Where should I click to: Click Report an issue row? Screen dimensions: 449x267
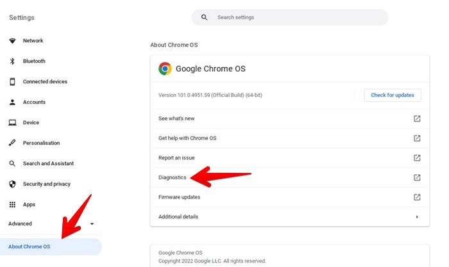click(x=289, y=158)
